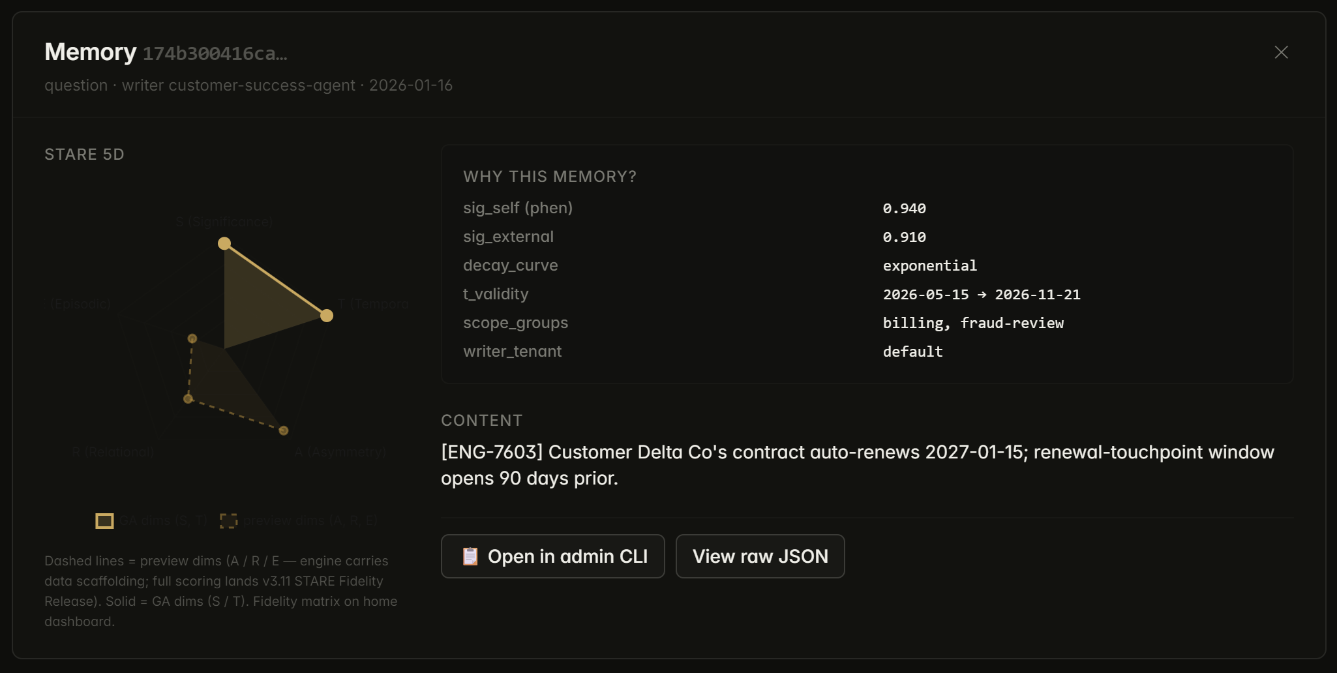Click the STARE 5D heading
This screenshot has width=1337, height=673.
pyautogui.click(x=84, y=155)
